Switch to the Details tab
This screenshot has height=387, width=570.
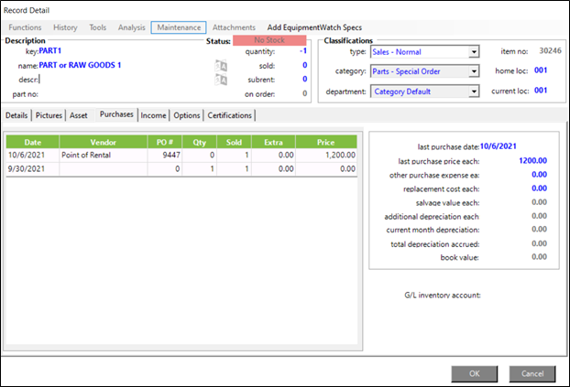click(x=16, y=115)
